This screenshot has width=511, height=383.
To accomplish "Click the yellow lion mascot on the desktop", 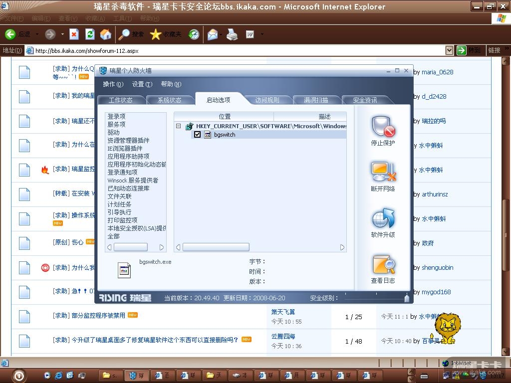I will pyautogui.click(x=447, y=328).
